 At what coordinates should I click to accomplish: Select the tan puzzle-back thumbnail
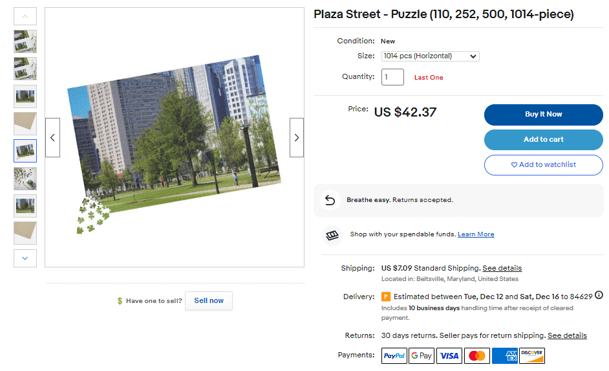point(25,123)
